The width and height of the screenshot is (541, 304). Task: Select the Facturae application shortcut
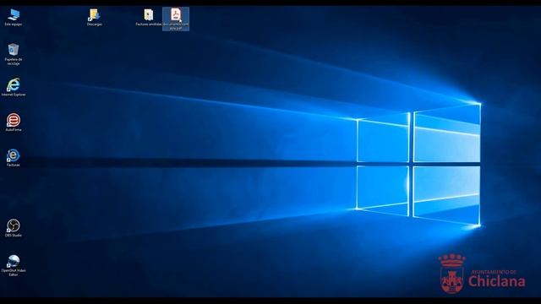tap(14, 158)
